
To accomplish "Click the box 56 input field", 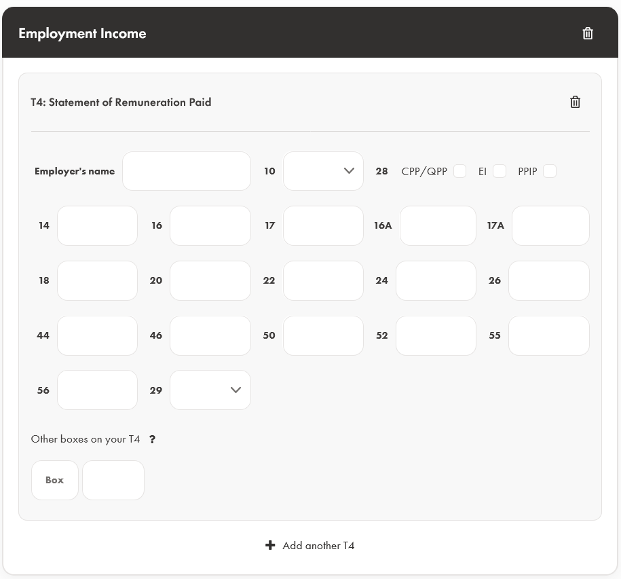I will click(x=97, y=390).
